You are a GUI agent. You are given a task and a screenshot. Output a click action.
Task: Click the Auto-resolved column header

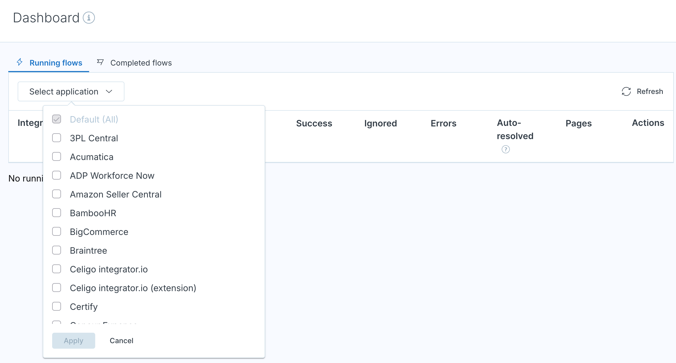click(x=515, y=129)
